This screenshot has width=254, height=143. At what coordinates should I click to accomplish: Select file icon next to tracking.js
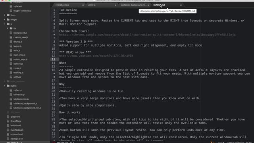point(11,72)
